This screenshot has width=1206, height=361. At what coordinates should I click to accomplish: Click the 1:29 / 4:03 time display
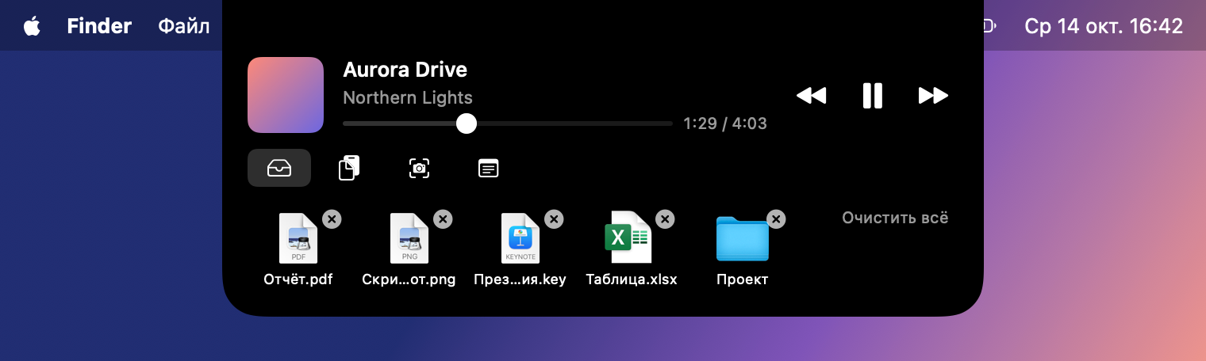[x=725, y=123]
